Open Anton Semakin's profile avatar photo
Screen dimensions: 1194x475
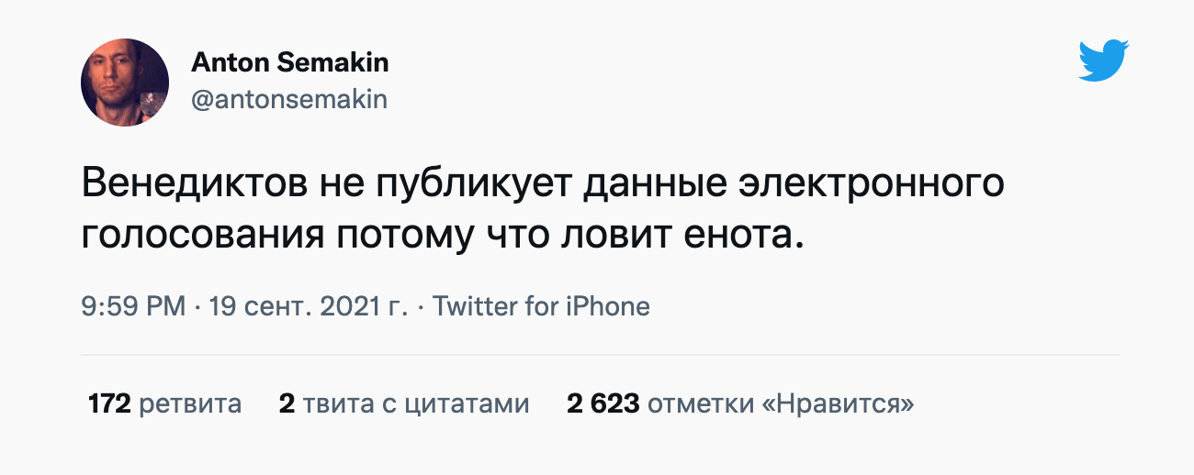click(x=125, y=83)
